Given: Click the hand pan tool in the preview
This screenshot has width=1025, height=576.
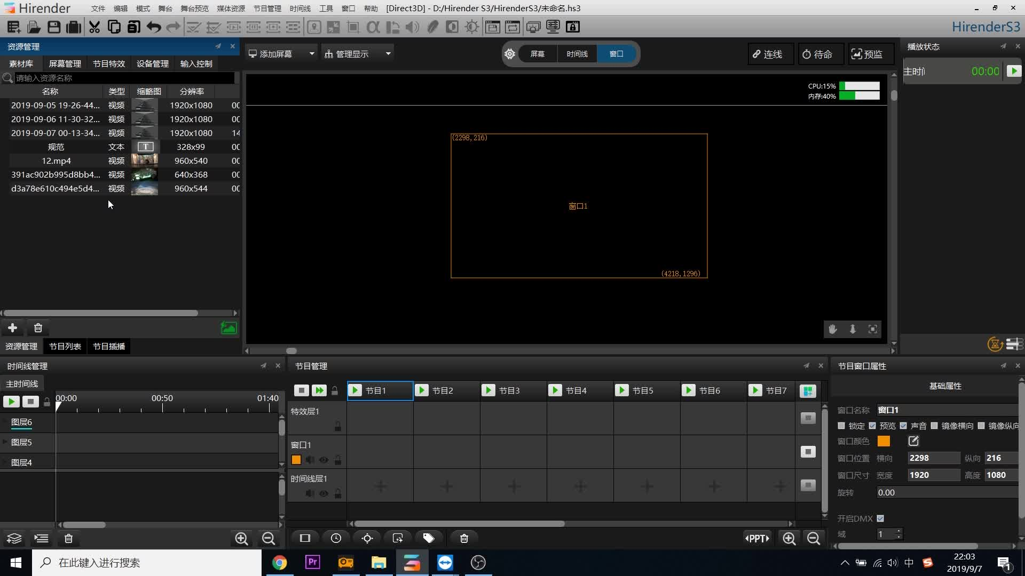Looking at the screenshot, I should pos(832,329).
